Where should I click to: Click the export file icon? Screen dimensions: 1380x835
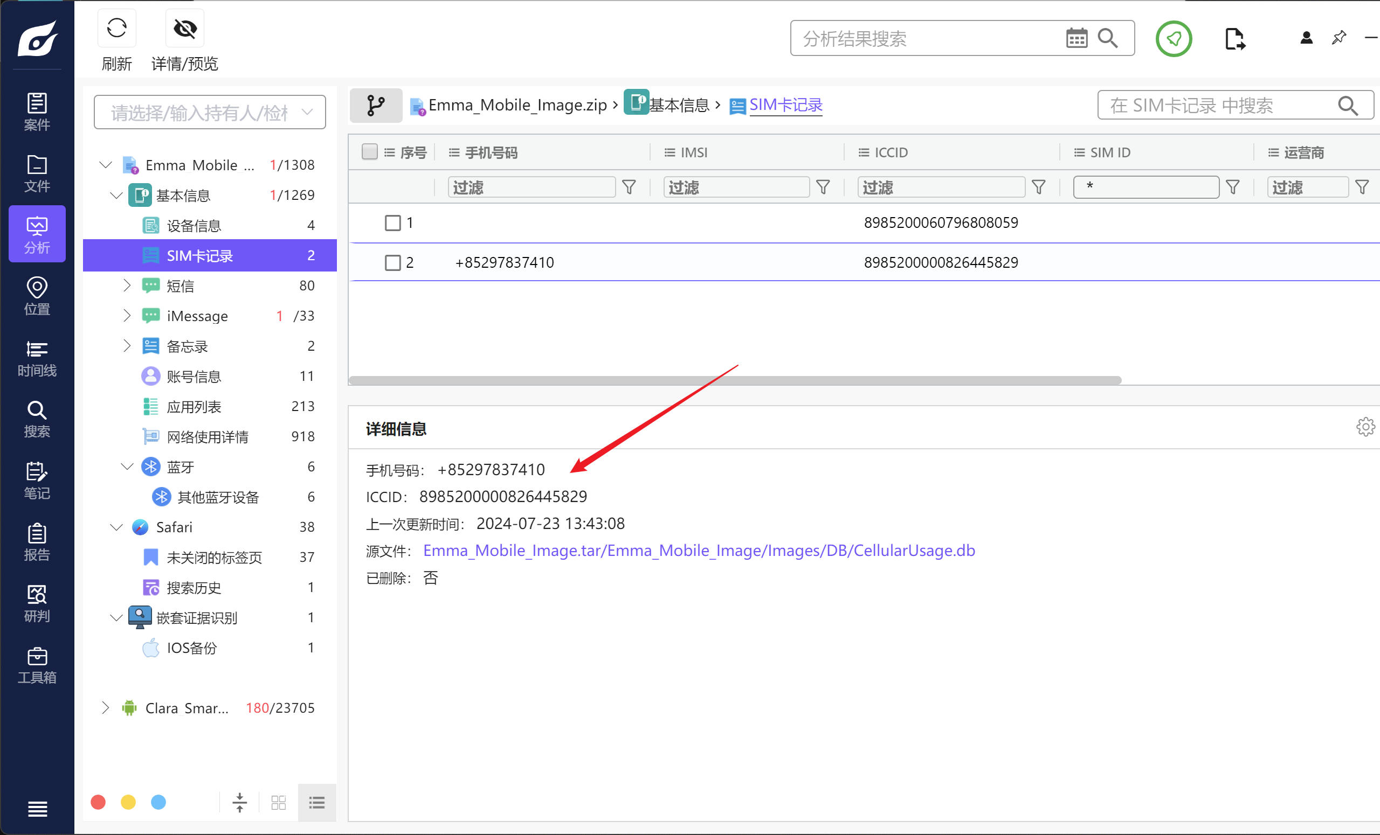click(x=1234, y=39)
